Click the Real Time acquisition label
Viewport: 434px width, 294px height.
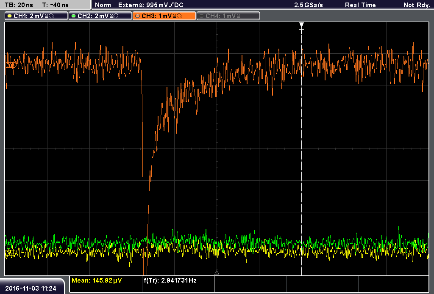[x=360, y=5]
